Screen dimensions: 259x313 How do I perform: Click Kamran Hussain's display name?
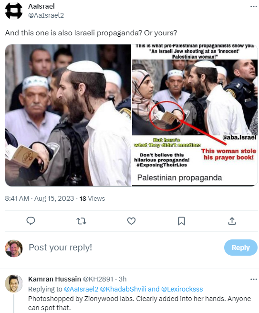coord(54,279)
